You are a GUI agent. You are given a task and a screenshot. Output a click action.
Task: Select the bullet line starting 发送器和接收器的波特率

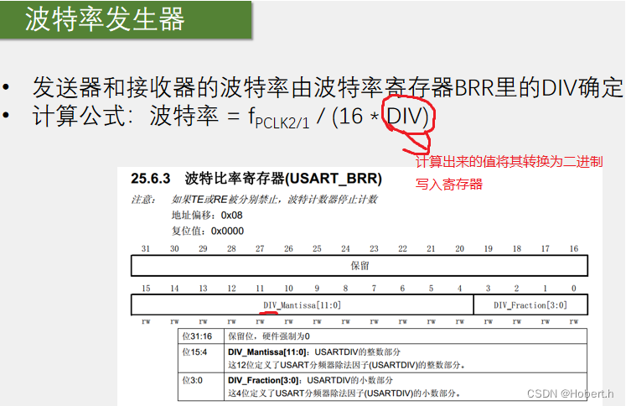[328, 87]
